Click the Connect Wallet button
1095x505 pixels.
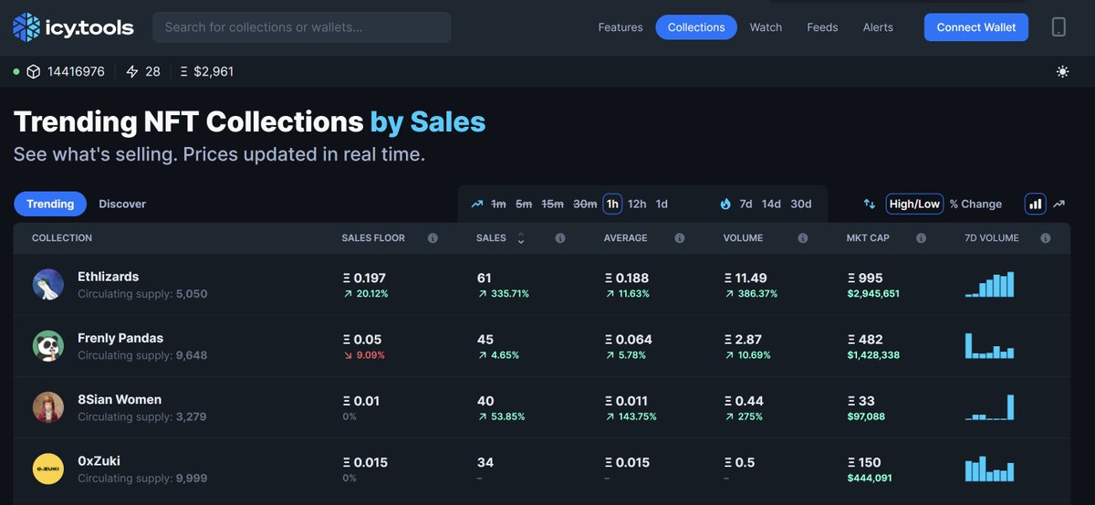tap(976, 27)
